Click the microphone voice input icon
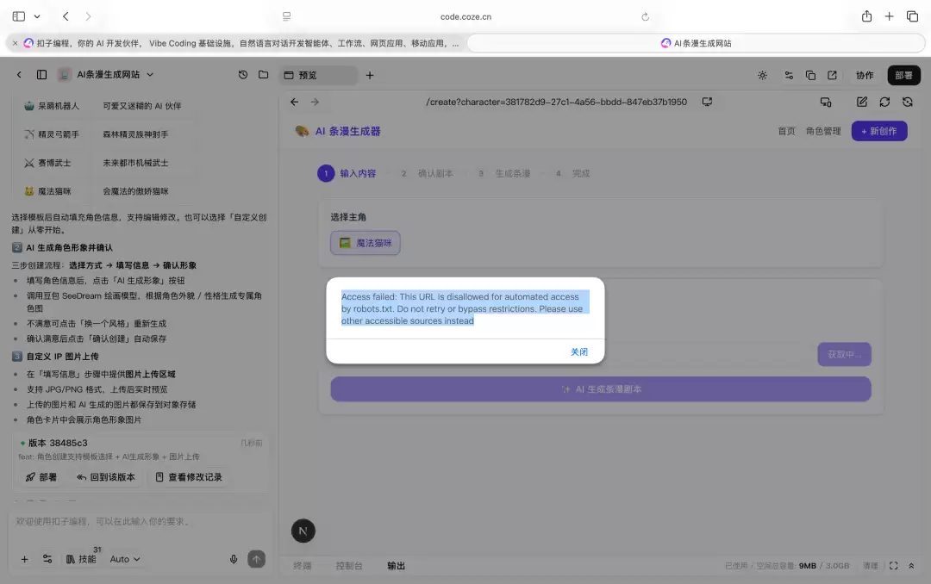The height and width of the screenshot is (584, 931). 234,559
